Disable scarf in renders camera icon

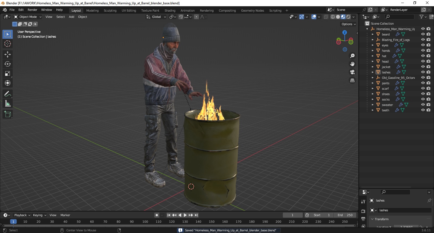(x=428, y=88)
